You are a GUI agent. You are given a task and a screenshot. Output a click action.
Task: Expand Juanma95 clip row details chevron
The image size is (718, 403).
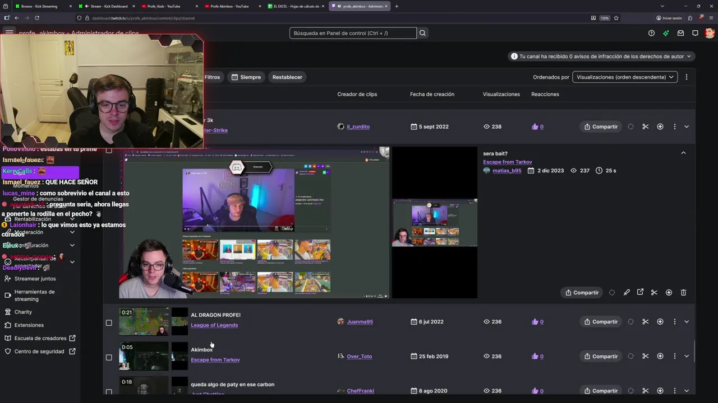687,322
